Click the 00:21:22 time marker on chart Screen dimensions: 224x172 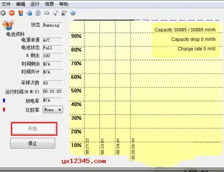click(x=87, y=146)
